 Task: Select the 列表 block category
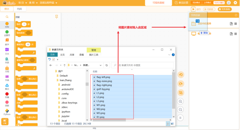point(7,60)
